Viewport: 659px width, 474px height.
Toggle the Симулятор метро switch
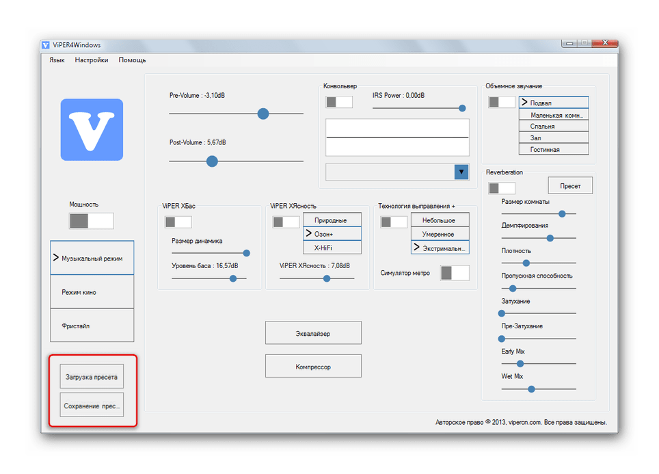(x=455, y=273)
